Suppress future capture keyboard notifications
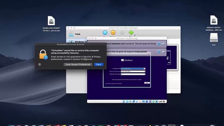 point(163,44)
